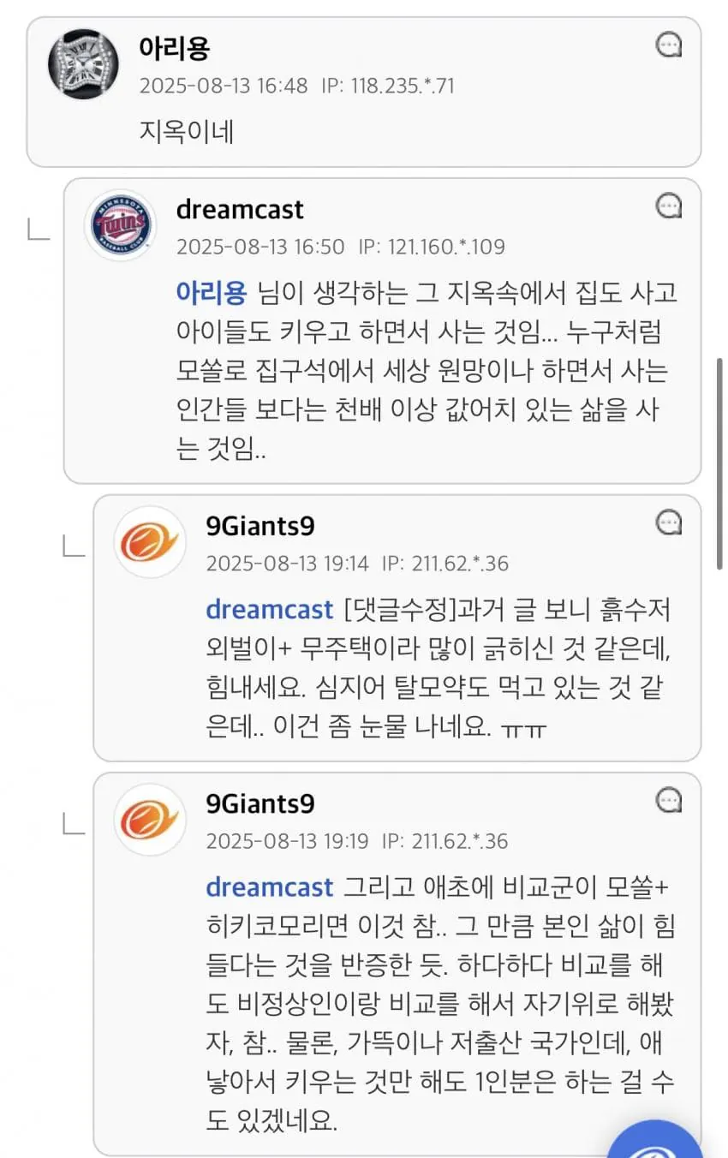Click the blue 아리용 mention in dreamcast's reply
Viewport: 728px width, 1158px height.
[211, 293]
